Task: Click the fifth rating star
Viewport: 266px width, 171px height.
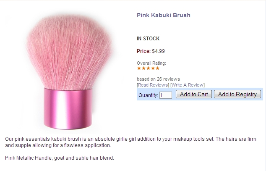Action: tap(157, 68)
